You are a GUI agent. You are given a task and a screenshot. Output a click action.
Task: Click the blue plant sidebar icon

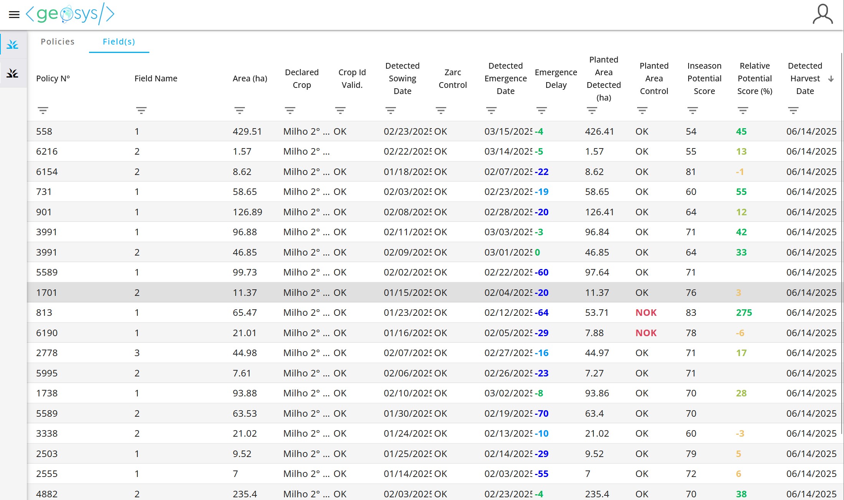coord(13,45)
